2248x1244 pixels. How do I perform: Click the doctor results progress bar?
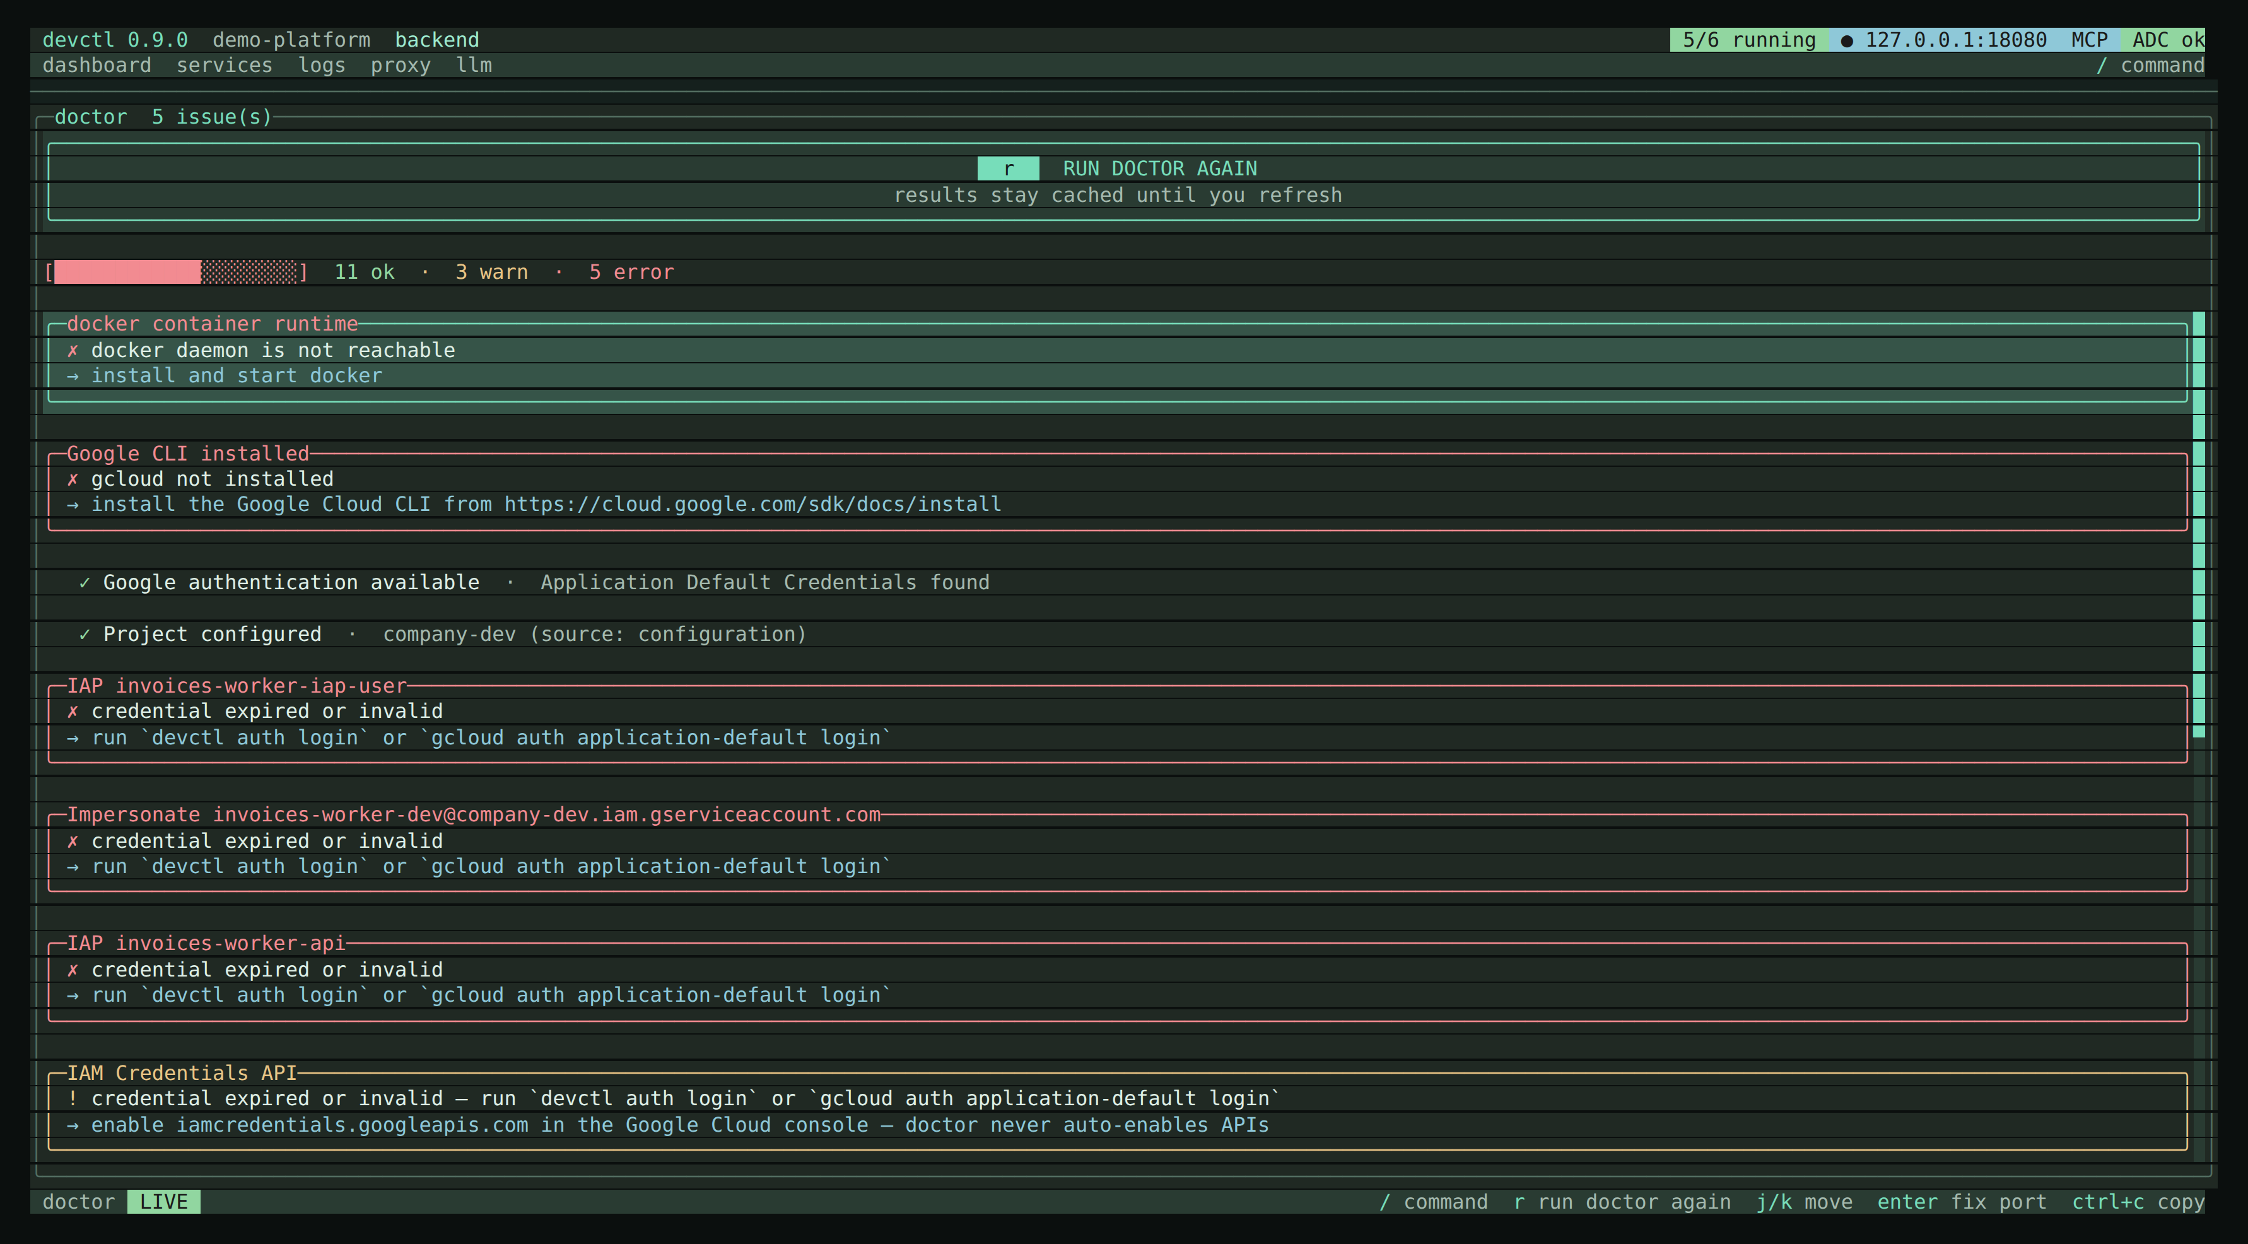click(176, 273)
